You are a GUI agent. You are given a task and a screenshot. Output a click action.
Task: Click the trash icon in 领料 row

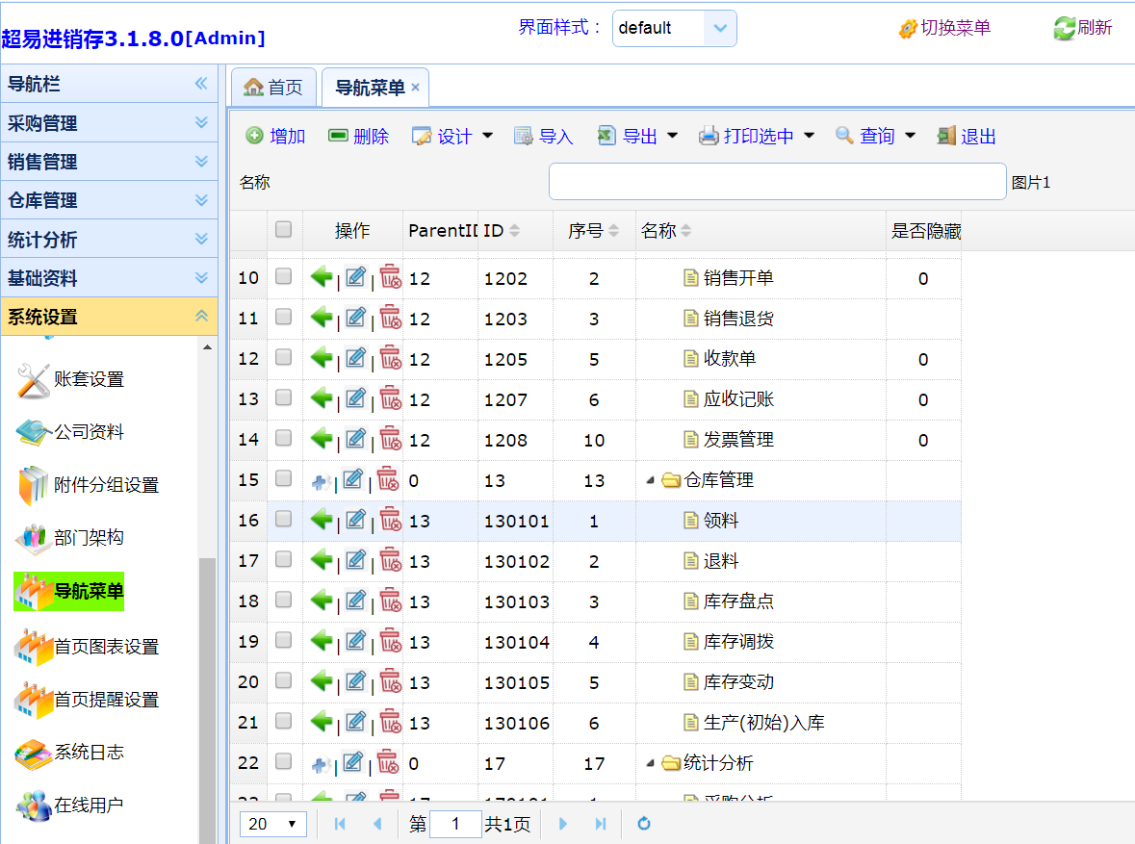click(x=390, y=521)
